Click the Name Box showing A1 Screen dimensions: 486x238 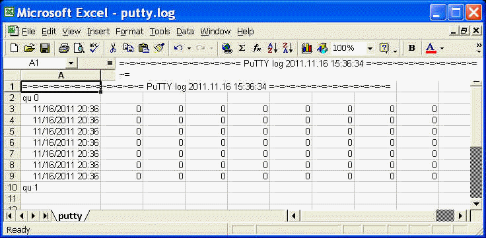point(34,63)
